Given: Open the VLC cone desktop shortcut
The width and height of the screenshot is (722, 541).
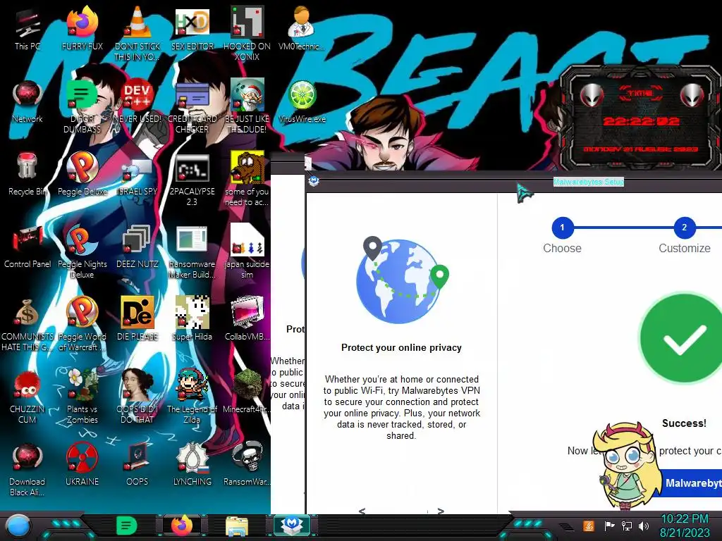Looking at the screenshot, I should pos(137,34).
